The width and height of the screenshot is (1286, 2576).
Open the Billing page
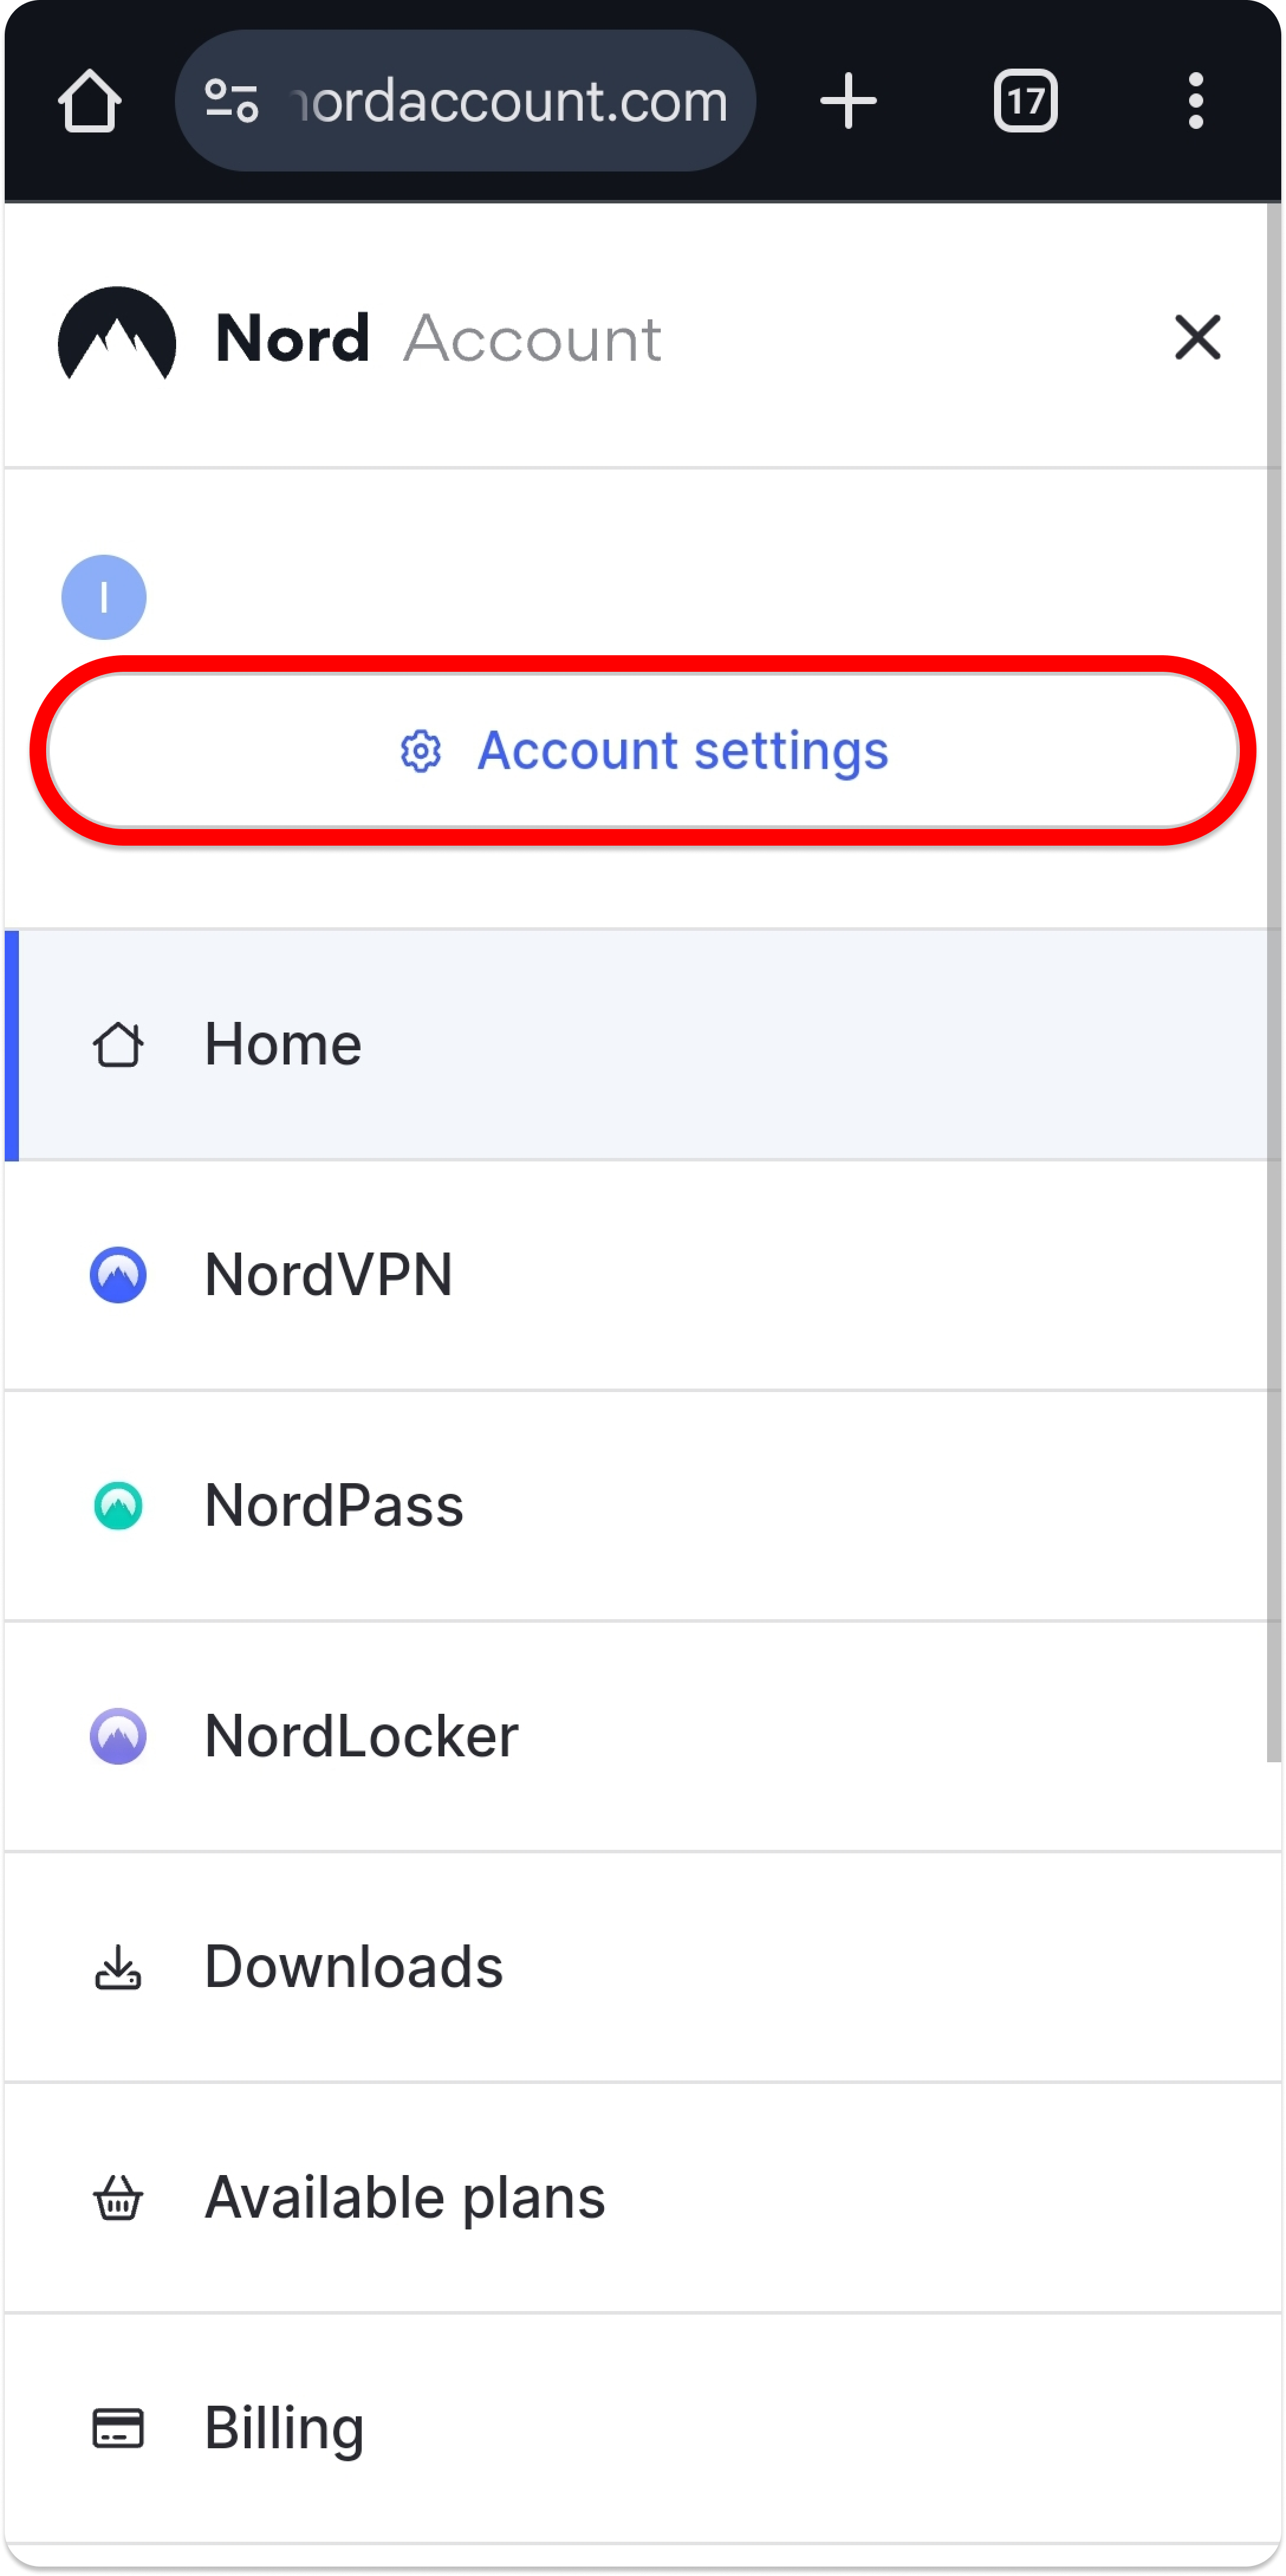point(284,2428)
